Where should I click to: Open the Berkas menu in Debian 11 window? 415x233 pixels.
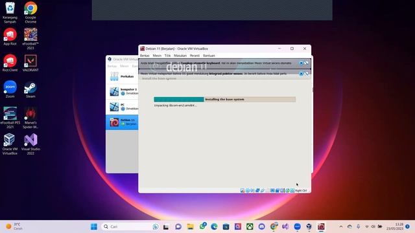point(145,56)
